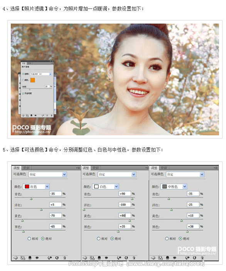Click trash icon in neutral (中性色) panel

point(202,258)
